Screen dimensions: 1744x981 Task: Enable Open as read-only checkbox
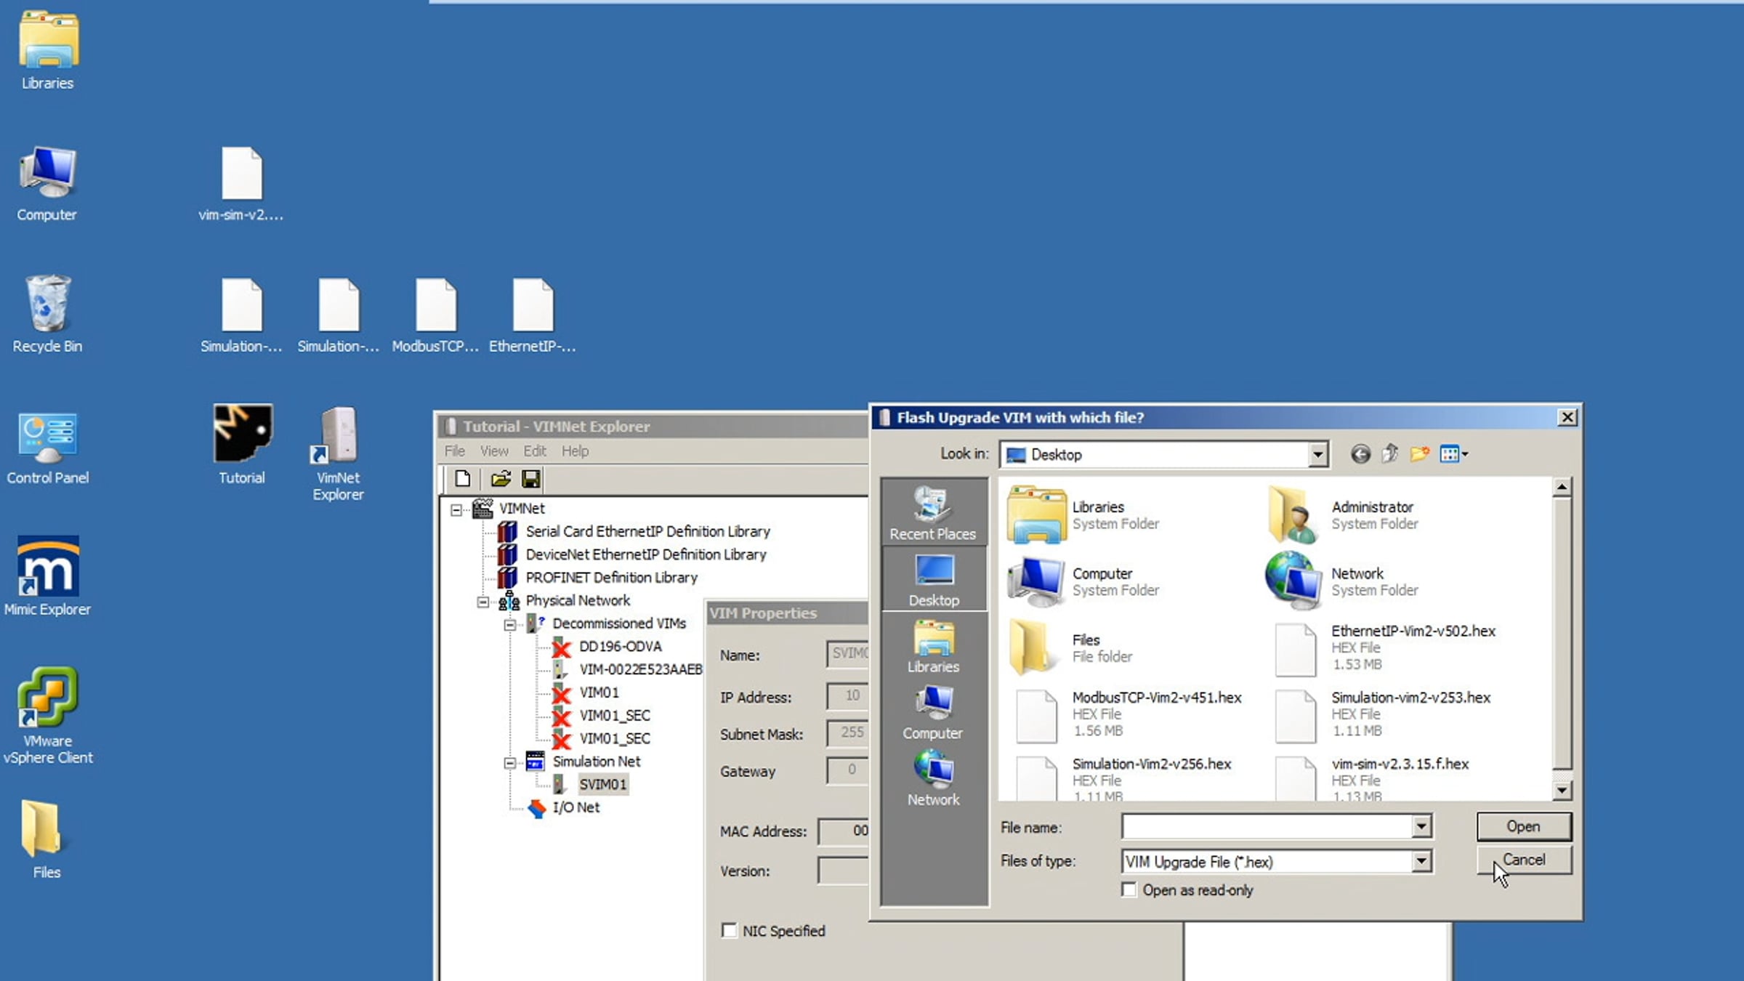pyautogui.click(x=1129, y=890)
